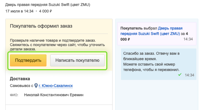Image resolution: width=201 pixels, height=110 pixels.
Task: Click the green checkmark delivery status icon
Action: [x=180, y=75]
